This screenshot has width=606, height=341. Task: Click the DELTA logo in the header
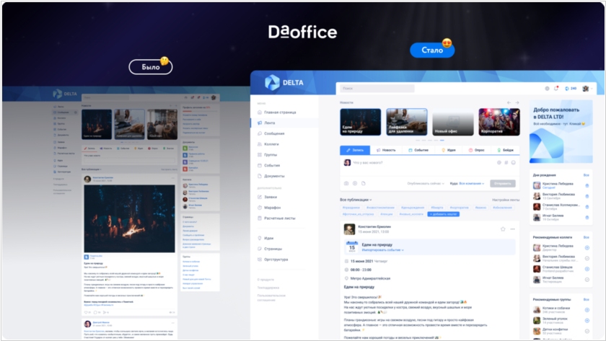[x=284, y=83]
